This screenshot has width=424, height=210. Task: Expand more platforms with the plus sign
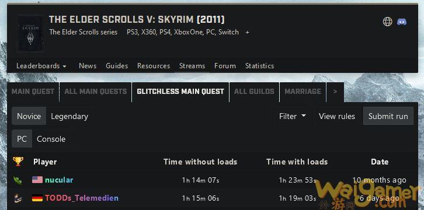point(247,33)
